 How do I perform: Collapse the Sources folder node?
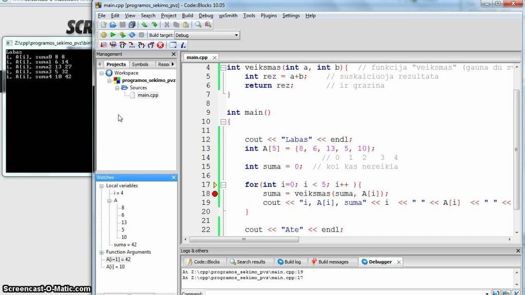click(117, 88)
